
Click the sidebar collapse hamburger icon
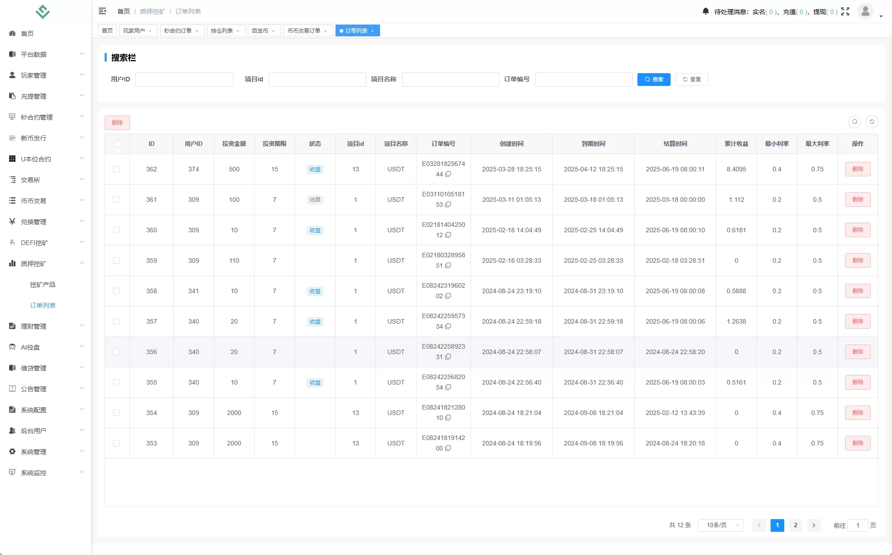[102, 11]
